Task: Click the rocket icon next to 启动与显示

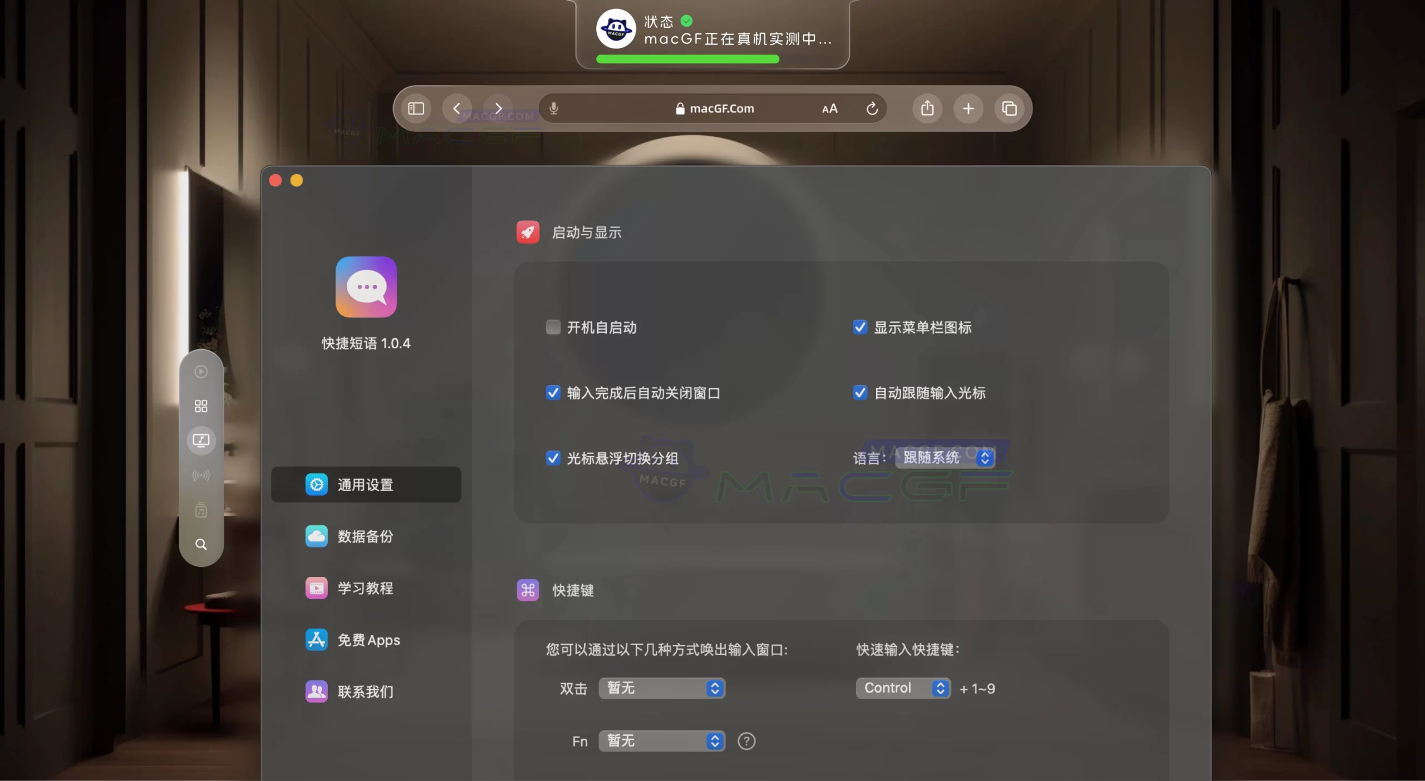Action: [527, 232]
